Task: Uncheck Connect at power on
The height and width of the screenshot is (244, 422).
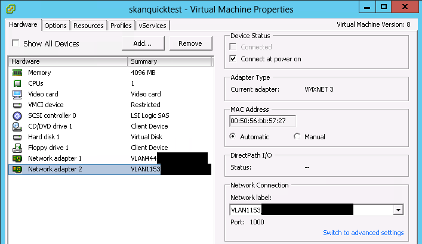Action: [x=233, y=59]
